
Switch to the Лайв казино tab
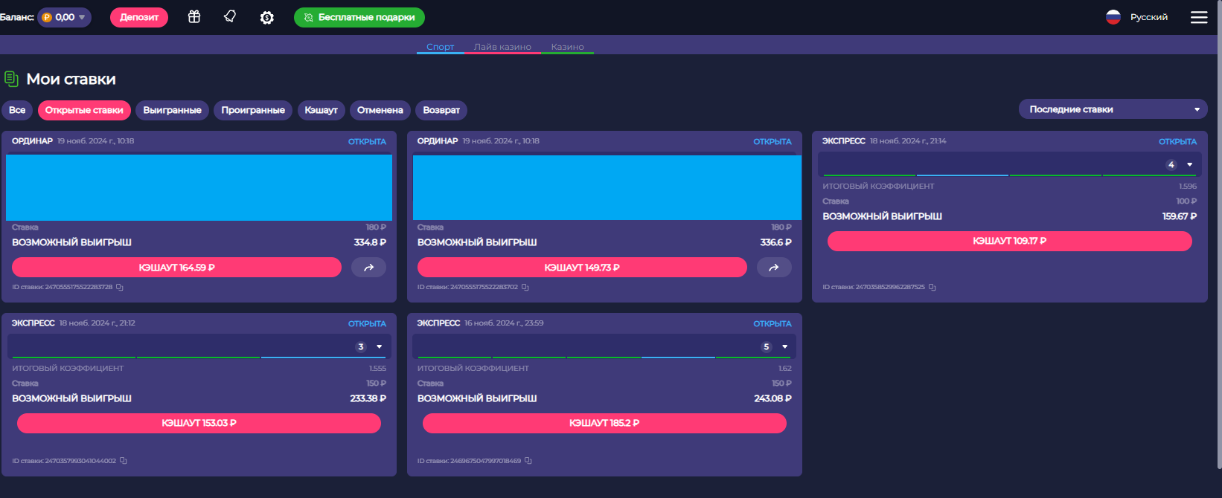(502, 47)
